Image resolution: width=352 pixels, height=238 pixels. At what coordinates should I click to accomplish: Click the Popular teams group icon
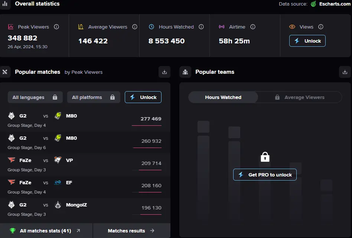[x=185, y=72]
